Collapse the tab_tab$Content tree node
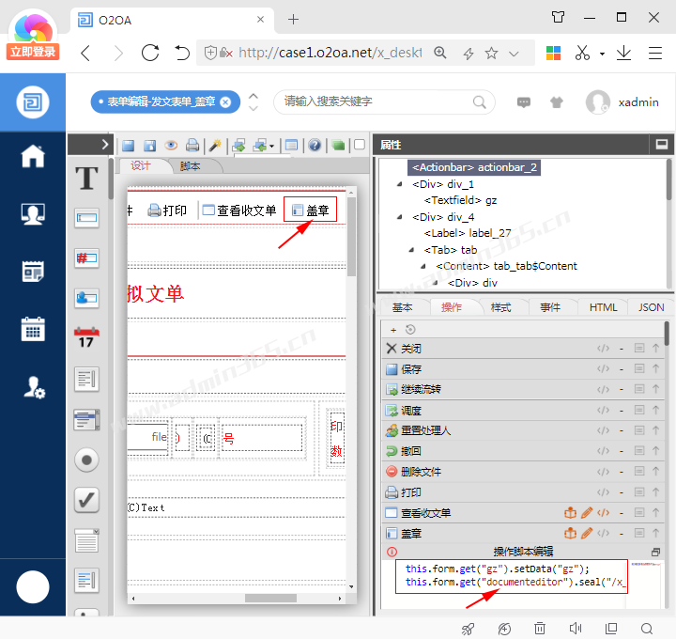676x639 pixels. pyautogui.click(x=423, y=266)
